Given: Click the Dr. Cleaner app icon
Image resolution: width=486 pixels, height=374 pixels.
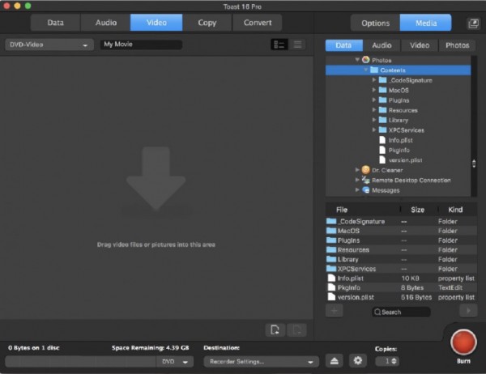Looking at the screenshot, I should [366, 170].
